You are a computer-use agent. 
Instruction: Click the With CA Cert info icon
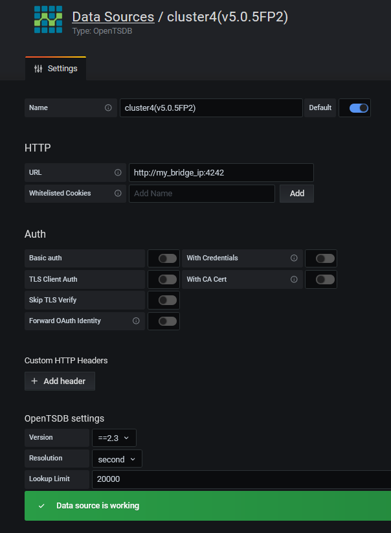(294, 279)
